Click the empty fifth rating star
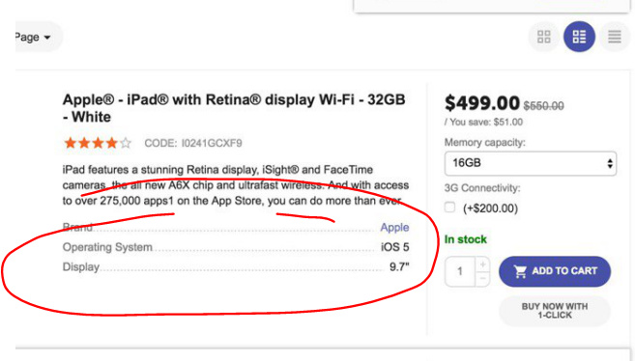 (126, 143)
